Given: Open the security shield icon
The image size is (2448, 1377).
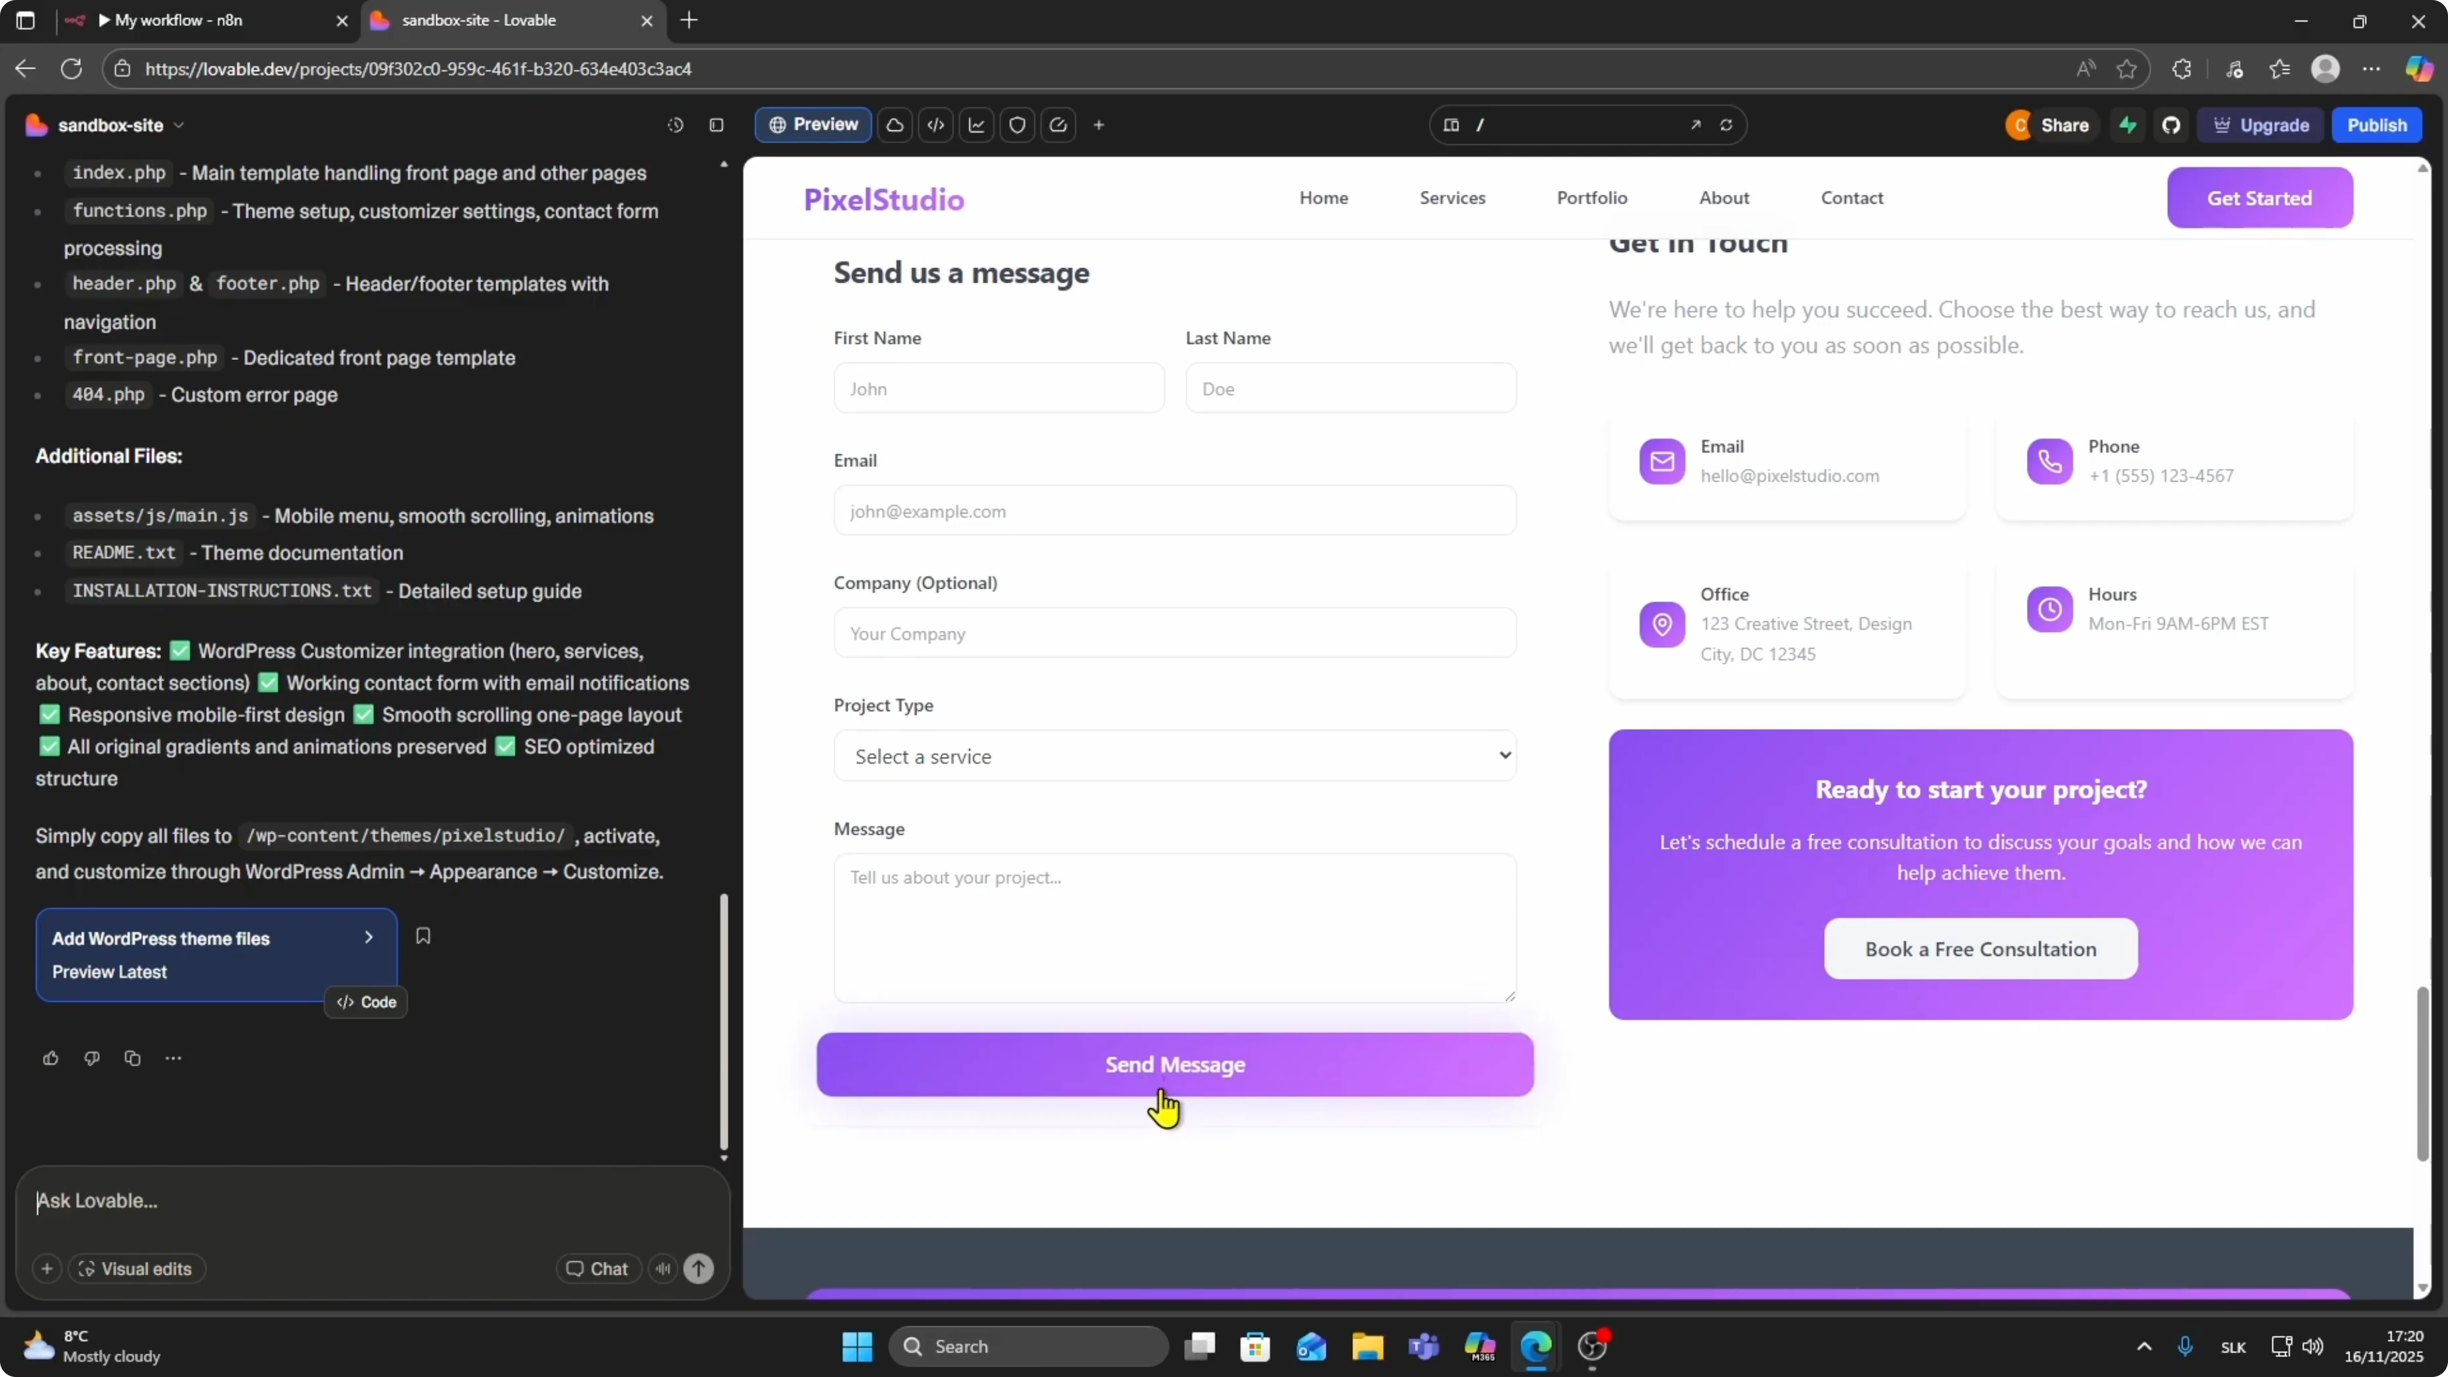Looking at the screenshot, I should (x=1018, y=124).
